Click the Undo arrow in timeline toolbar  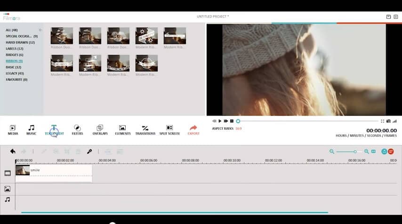click(13, 151)
